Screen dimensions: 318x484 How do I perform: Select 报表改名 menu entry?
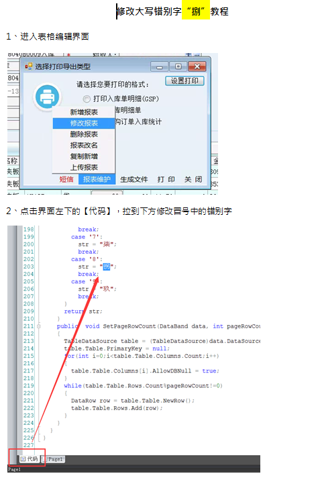pos(84,146)
